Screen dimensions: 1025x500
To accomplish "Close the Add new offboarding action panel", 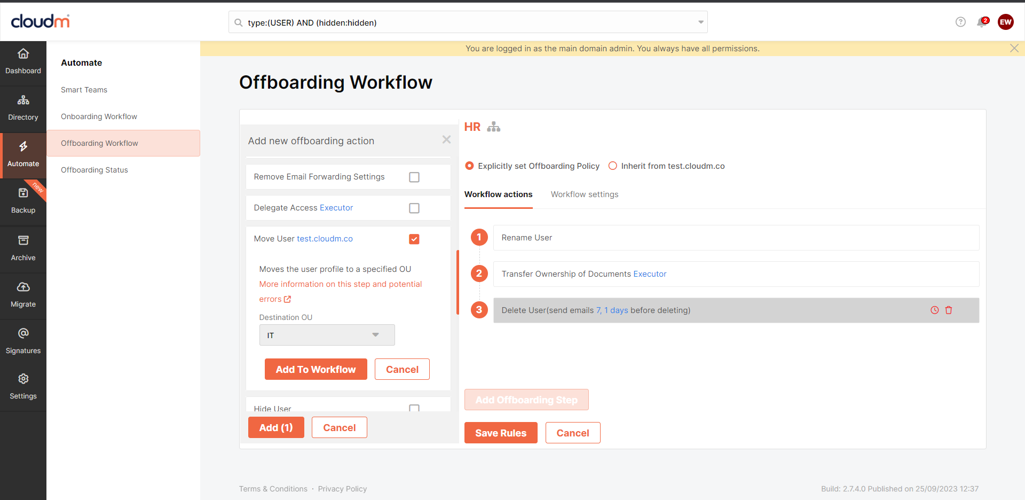I will [446, 140].
